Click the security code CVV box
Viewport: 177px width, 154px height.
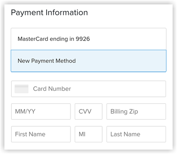pos(88,111)
